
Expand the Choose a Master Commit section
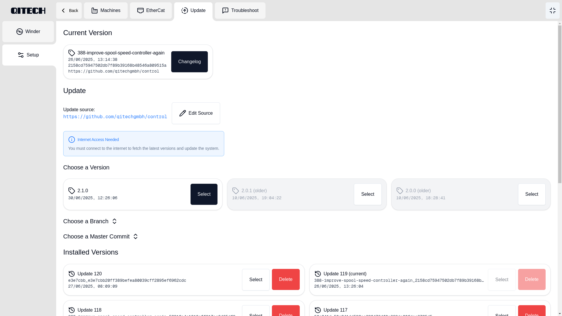tap(101, 236)
